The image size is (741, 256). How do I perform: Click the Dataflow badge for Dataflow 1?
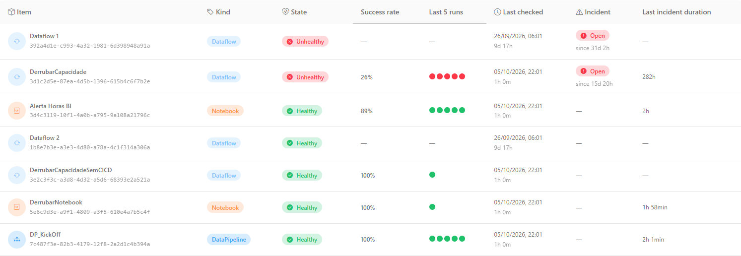tap(224, 41)
